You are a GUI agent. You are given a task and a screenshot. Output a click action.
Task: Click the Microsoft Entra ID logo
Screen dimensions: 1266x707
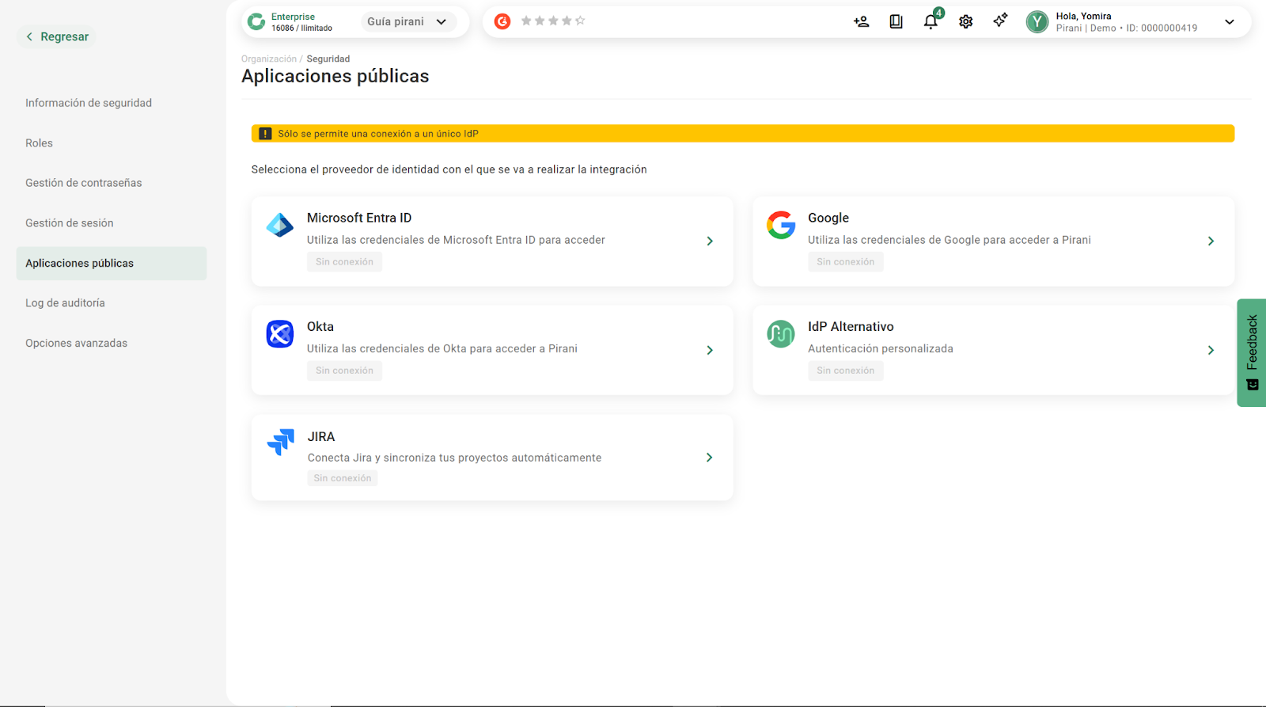[280, 226]
